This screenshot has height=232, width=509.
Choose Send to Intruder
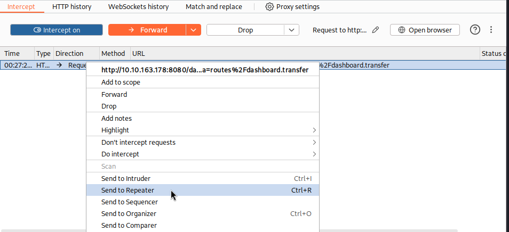[203, 179]
